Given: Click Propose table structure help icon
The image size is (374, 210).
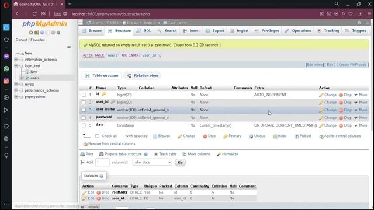Looking at the screenshot, I should point(146,154).
